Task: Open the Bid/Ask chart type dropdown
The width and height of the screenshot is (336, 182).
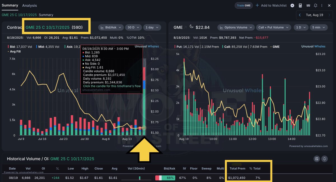Action: coord(111,27)
